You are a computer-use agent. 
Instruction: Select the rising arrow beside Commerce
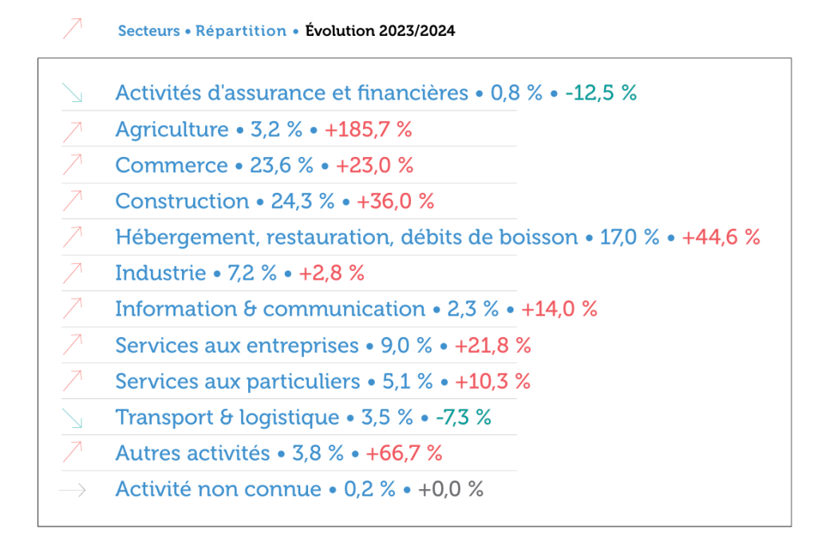tap(73, 165)
